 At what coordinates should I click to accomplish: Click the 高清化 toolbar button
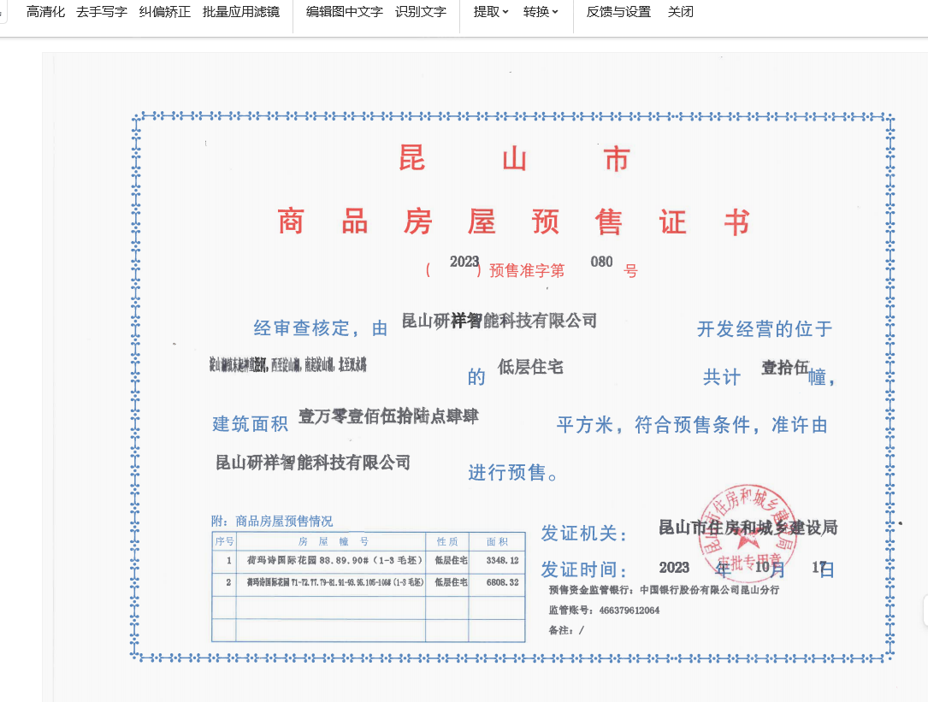[45, 12]
